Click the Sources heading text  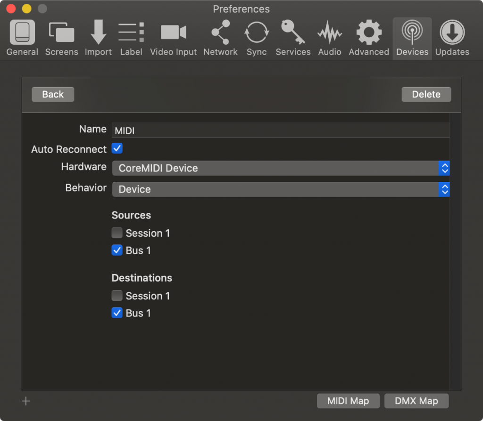131,215
